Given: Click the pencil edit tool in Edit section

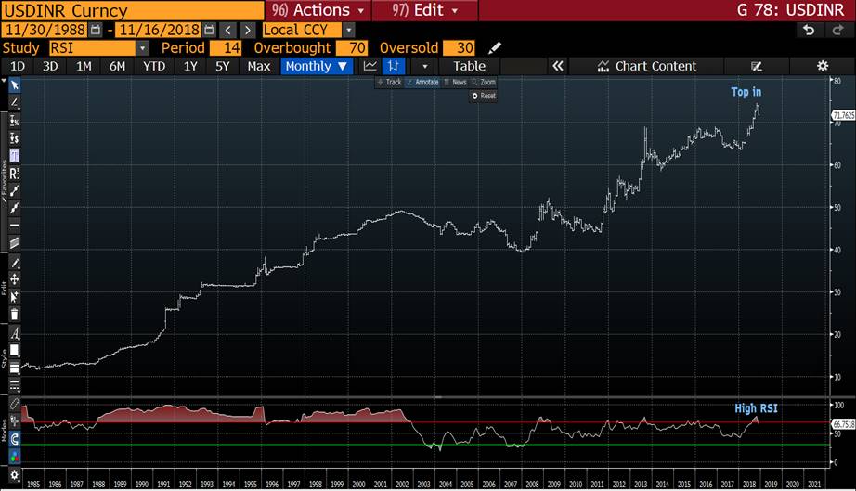Looking at the screenshot, I should (15, 263).
